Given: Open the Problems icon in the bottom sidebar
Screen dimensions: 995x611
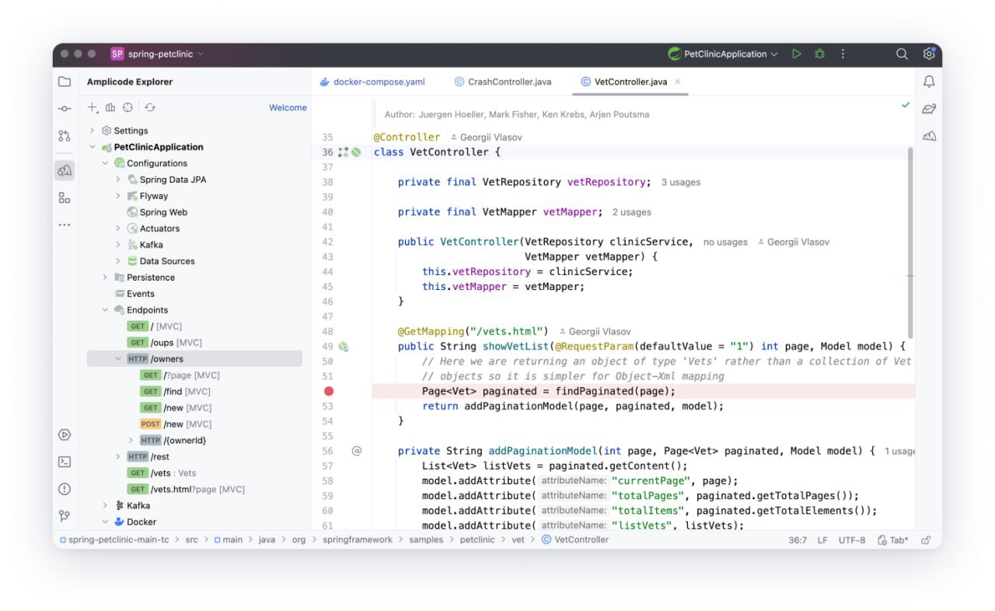Looking at the screenshot, I should 65,489.
